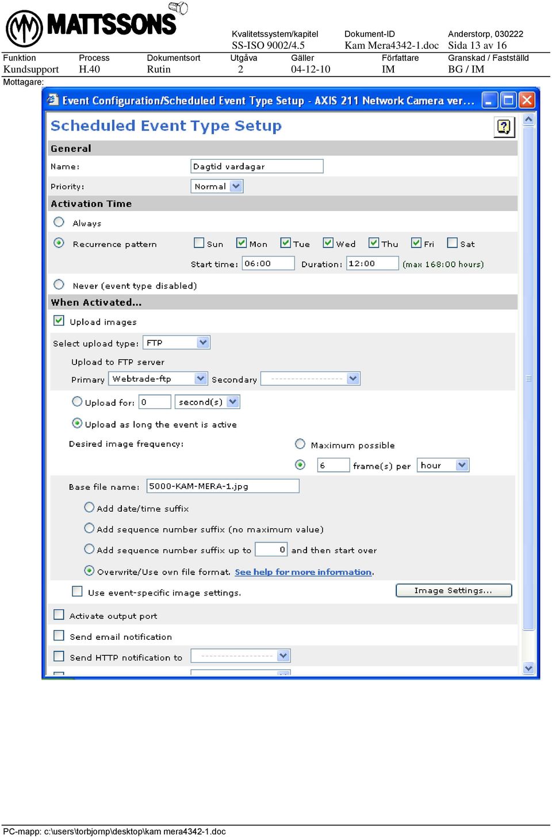Choose Maximum possible image frequency
Screen dimensions: 552x837
[300, 444]
